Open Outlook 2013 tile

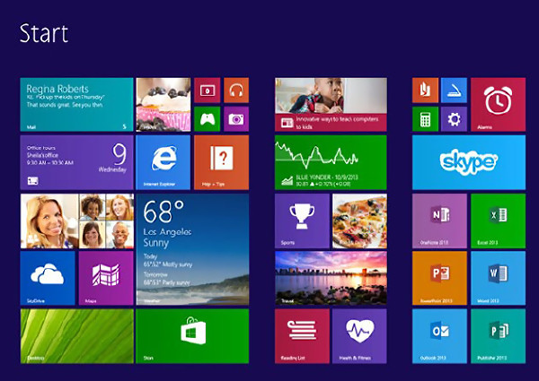(x=439, y=336)
